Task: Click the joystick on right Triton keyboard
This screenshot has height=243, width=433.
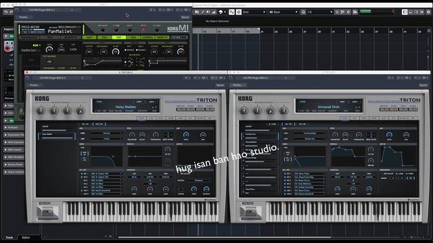Action: pos(251,212)
